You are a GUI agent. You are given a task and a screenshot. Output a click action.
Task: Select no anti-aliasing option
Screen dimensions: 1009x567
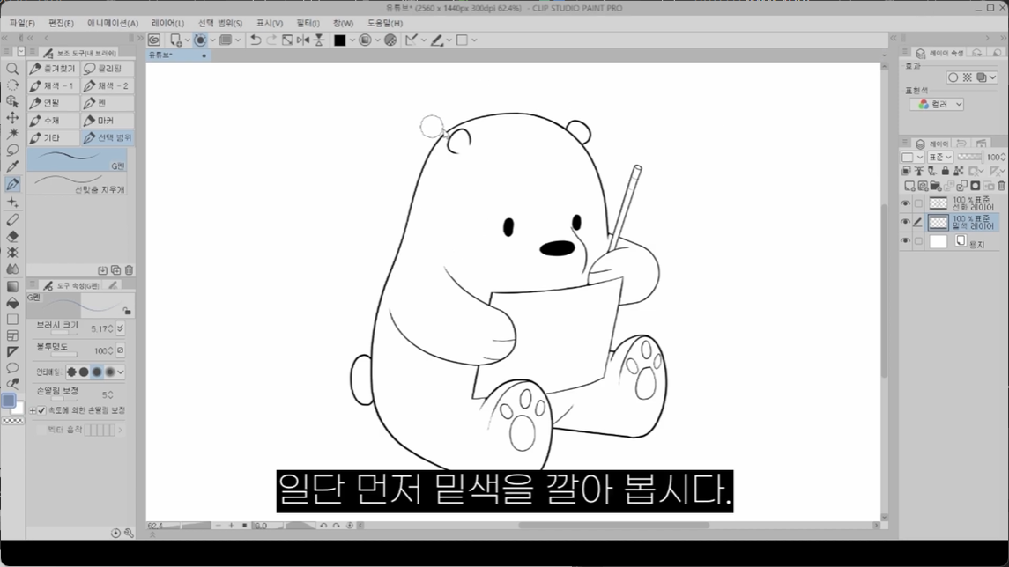click(x=71, y=372)
